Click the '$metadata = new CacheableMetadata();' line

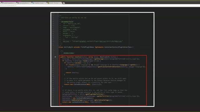[78, 98]
